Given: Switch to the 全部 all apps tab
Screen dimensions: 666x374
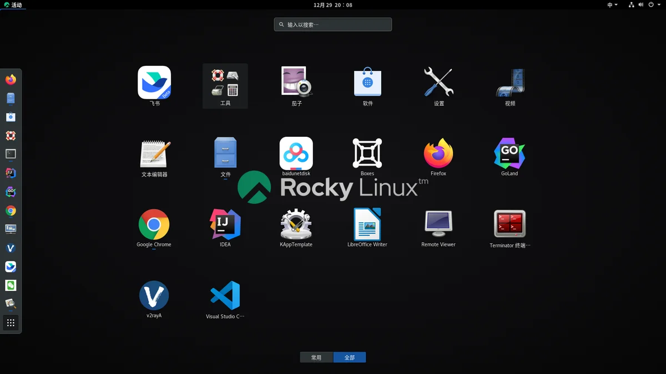Looking at the screenshot, I should point(350,357).
